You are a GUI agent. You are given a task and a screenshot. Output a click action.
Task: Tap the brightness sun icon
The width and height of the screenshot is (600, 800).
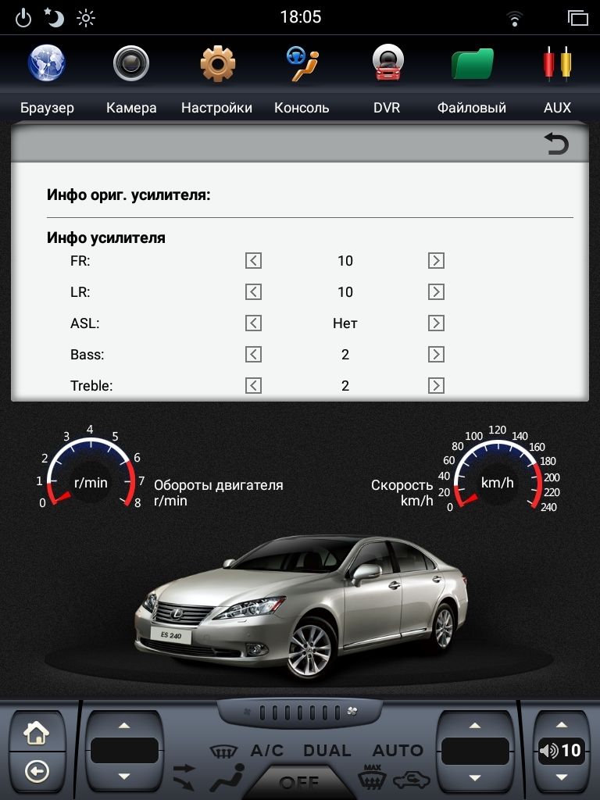(x=86, y=19)
